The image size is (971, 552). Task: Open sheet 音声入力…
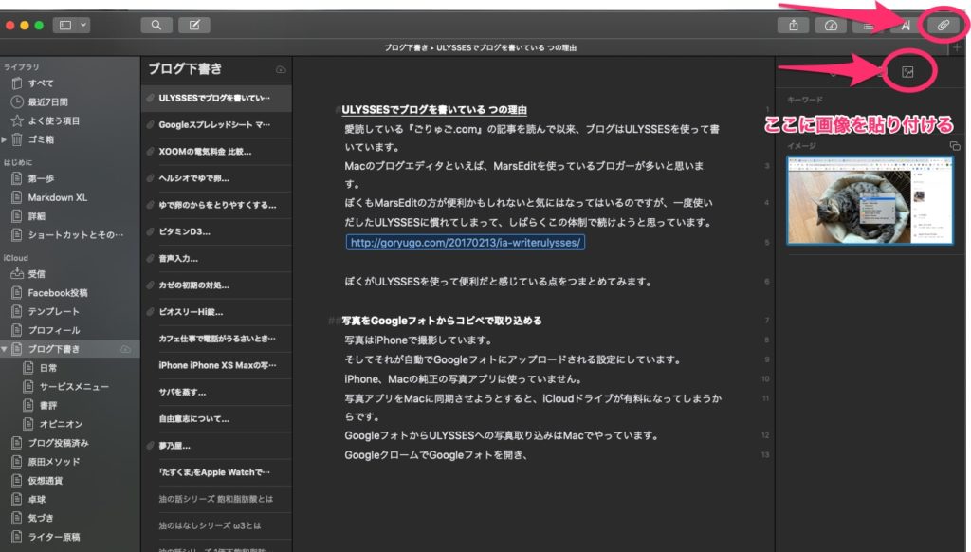click(x=216, y=258)
